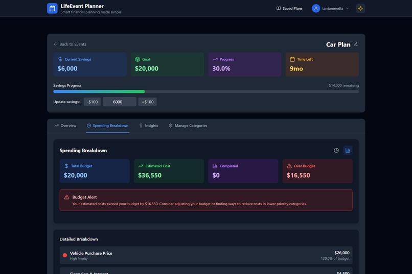Click the savings amount field showing 6000

coord(119,102)
